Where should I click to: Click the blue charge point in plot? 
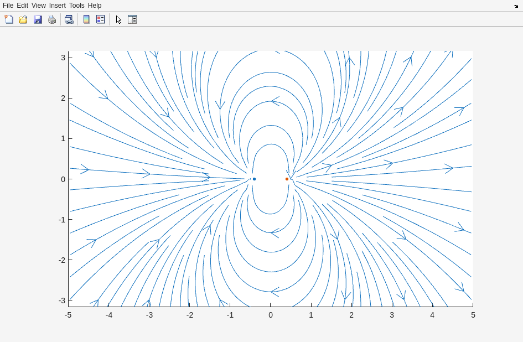tap(254, 179)
